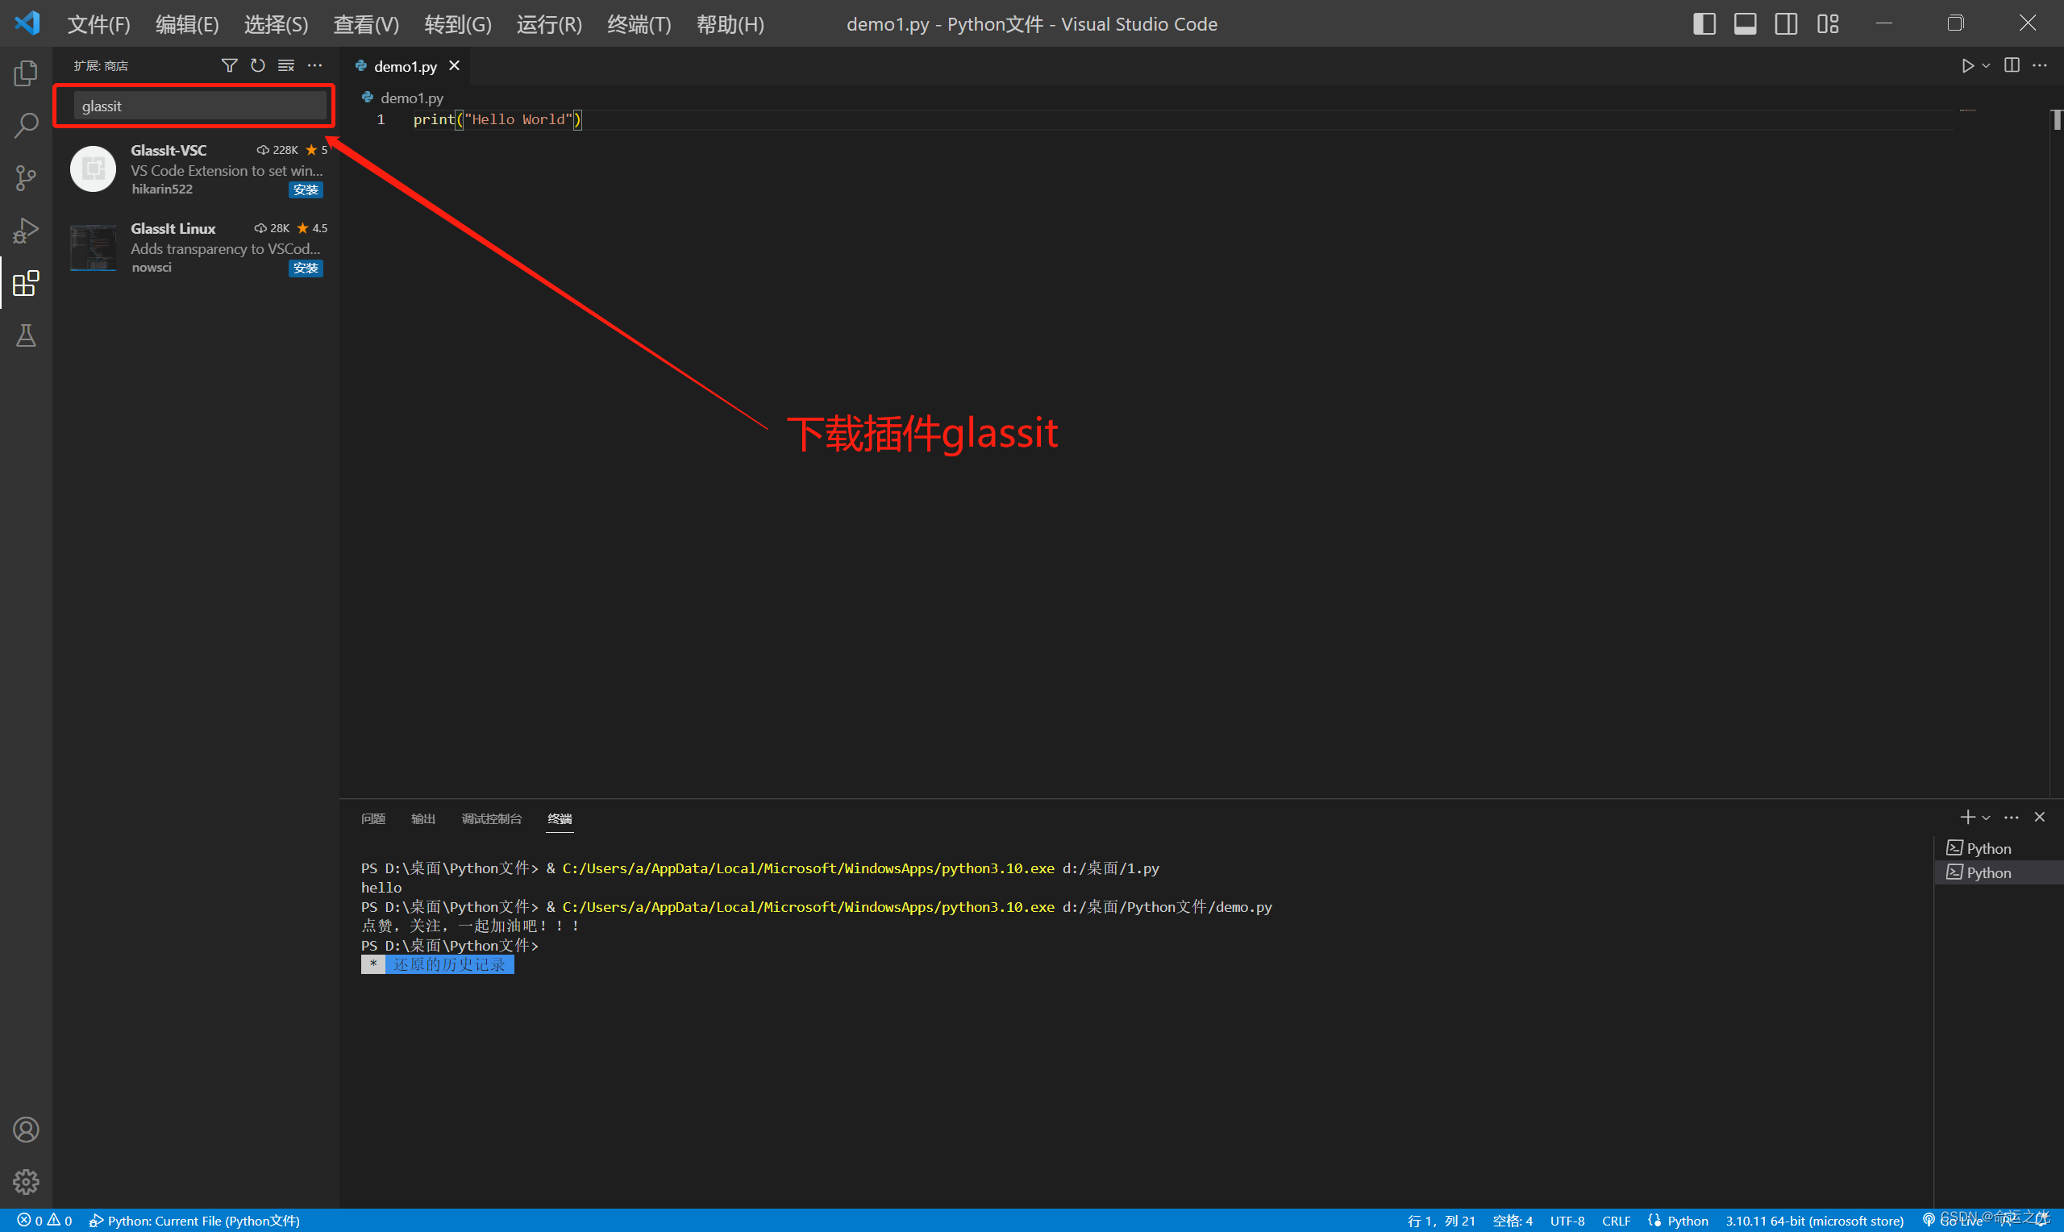Image resolution: width=2064 pixels, height=1232 pixels.
Task: Toggle the primary side bar layout button
Action: pos(1704,23)
